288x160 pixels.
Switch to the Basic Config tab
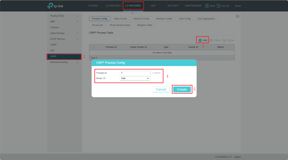pyautogui.click(x=120, y=19)
